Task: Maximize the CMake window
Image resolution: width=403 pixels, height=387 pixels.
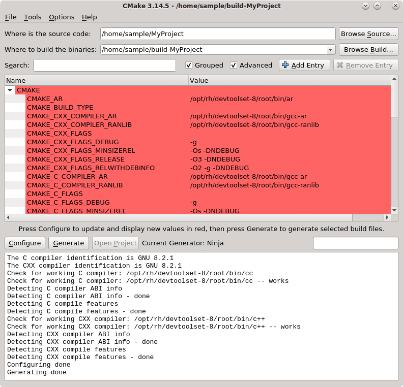Action: [377, 6]
